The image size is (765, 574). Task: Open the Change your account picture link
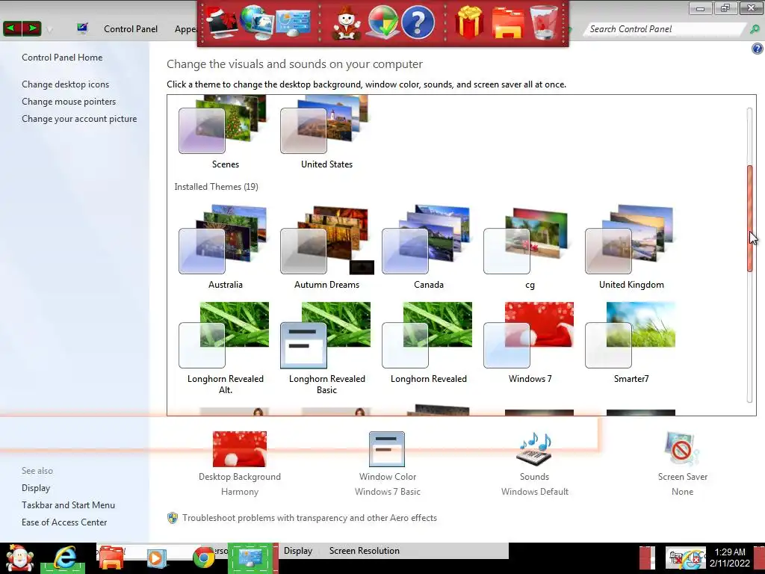pos(79,119)
